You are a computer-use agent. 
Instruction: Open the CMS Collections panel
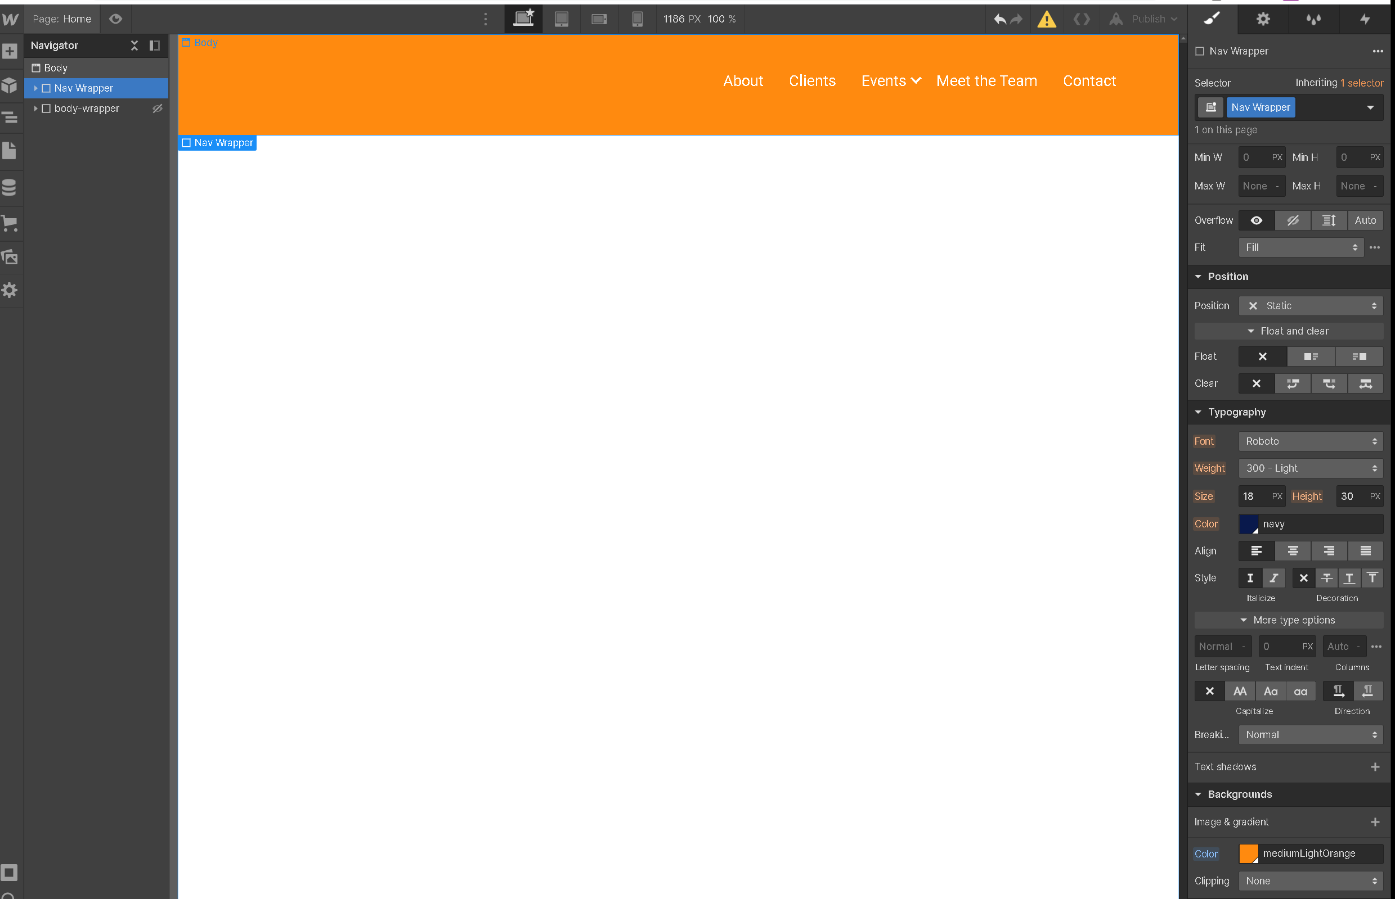click(x=10, y=187)
